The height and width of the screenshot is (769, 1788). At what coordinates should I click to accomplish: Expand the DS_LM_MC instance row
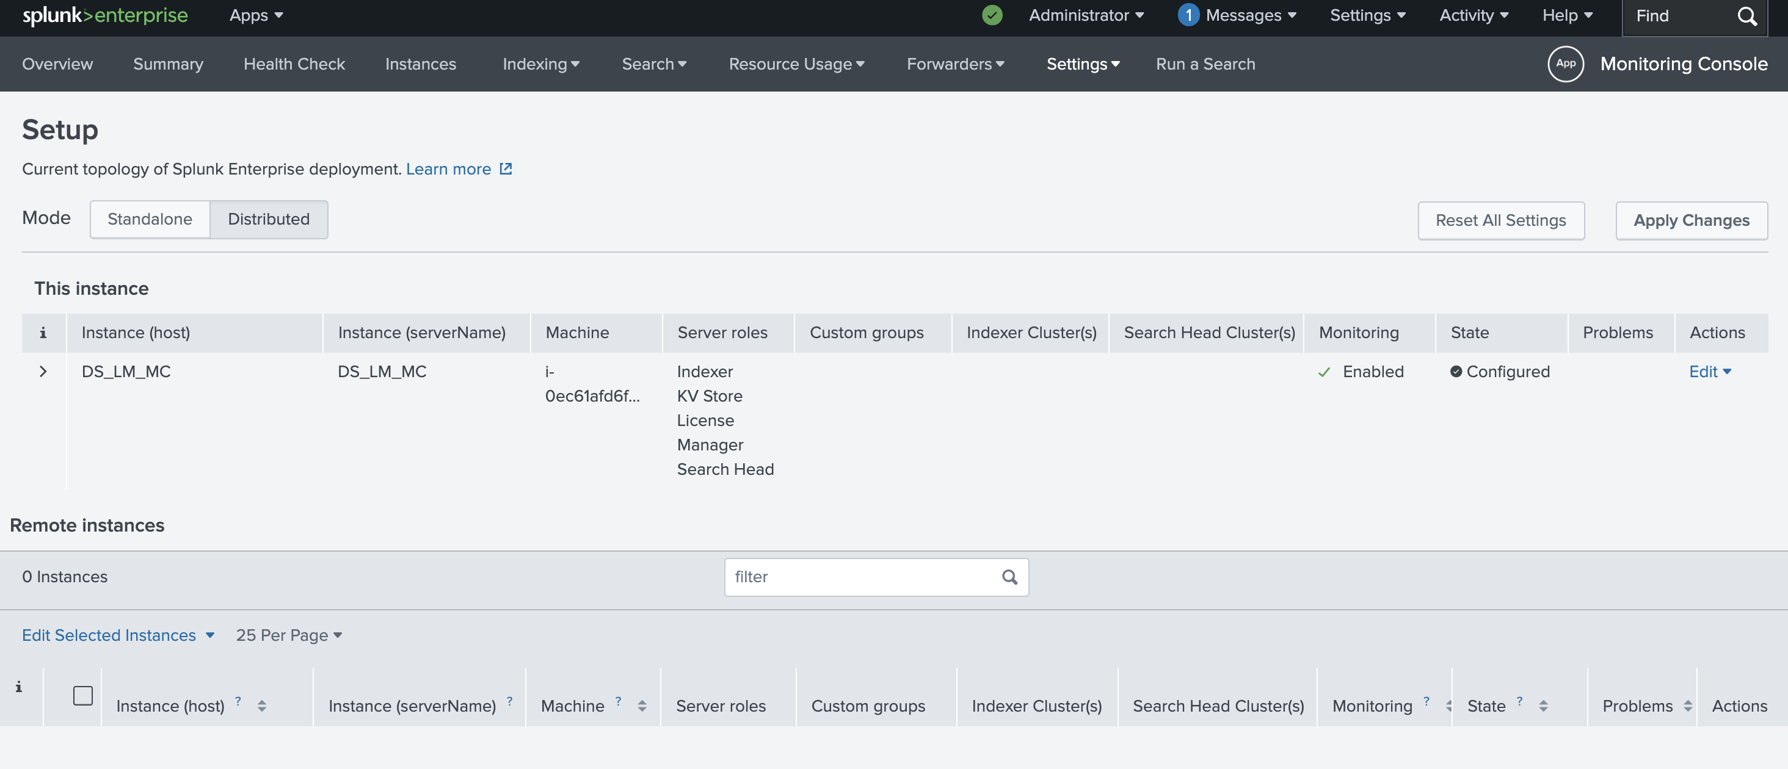[x=43, y=372]
